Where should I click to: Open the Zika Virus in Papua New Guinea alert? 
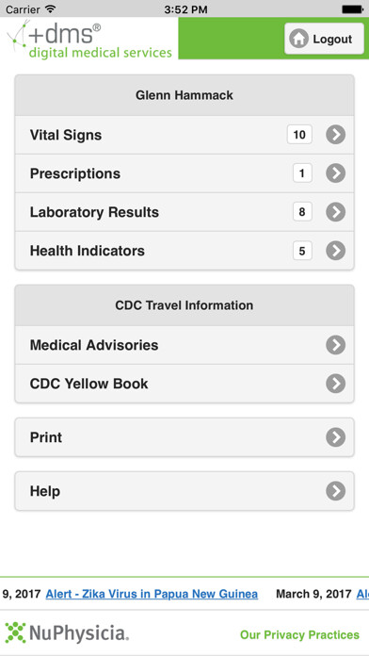[x=152, y=594]
